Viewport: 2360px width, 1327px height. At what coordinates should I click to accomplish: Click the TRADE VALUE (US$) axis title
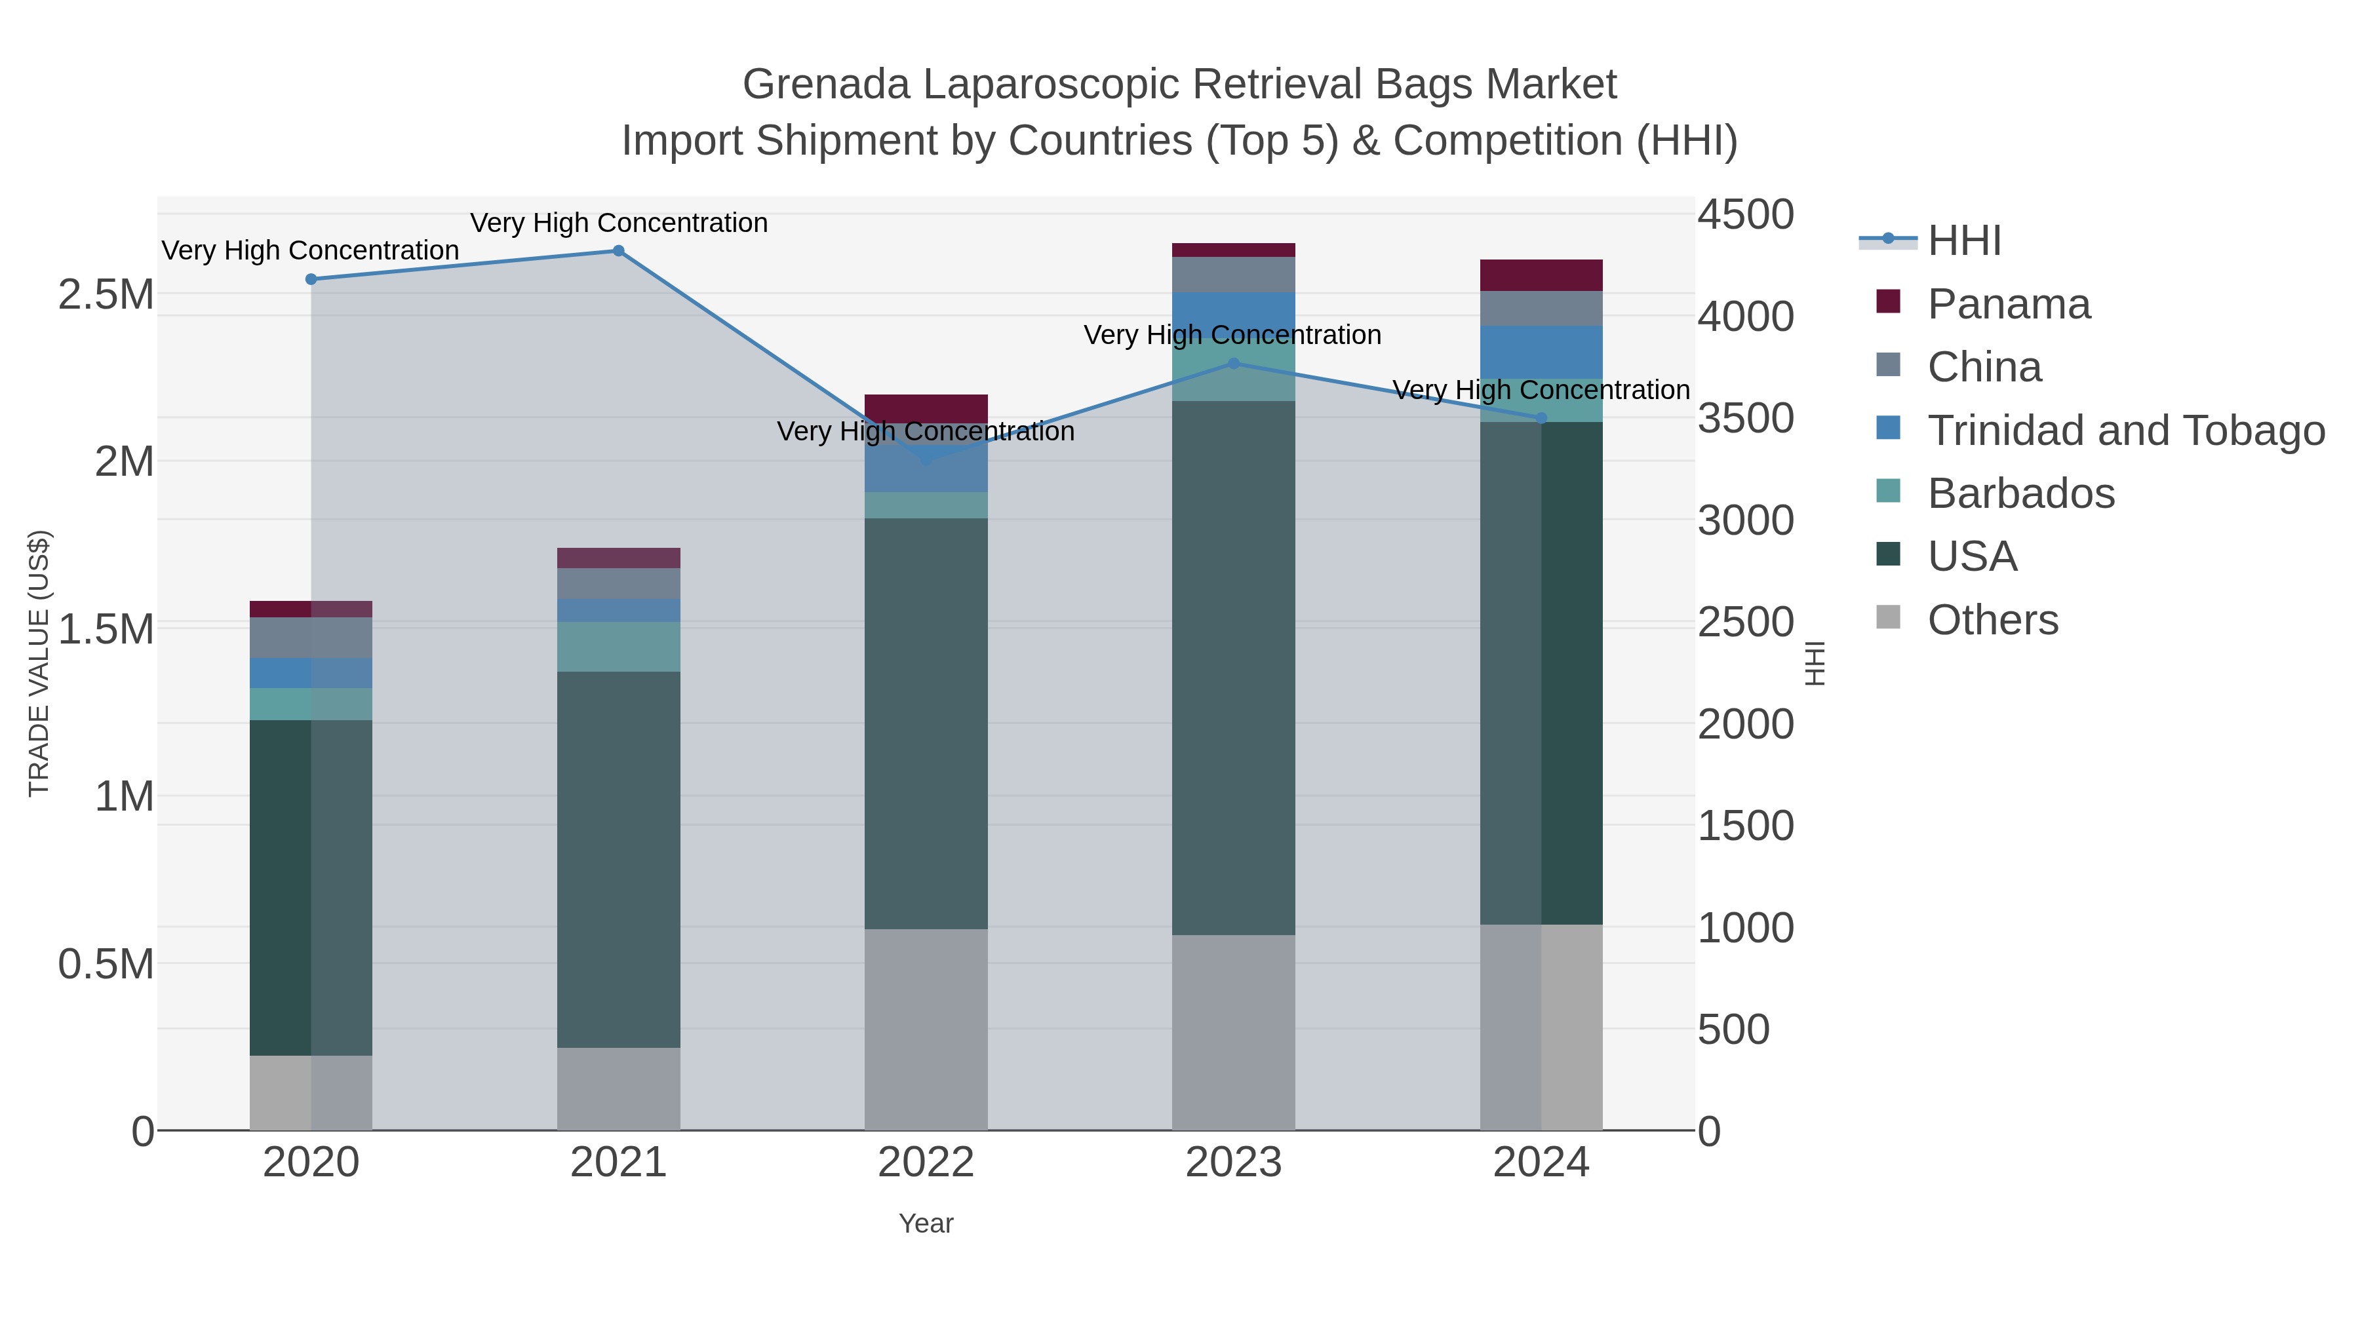click(x=39, y=663)
